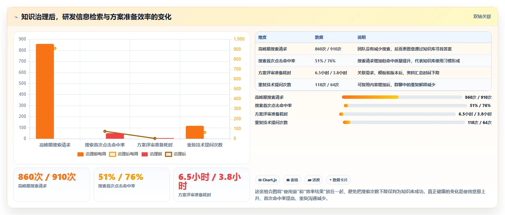
Task: Toggle the red 治理前 legend series
Action: coord(151,154)
